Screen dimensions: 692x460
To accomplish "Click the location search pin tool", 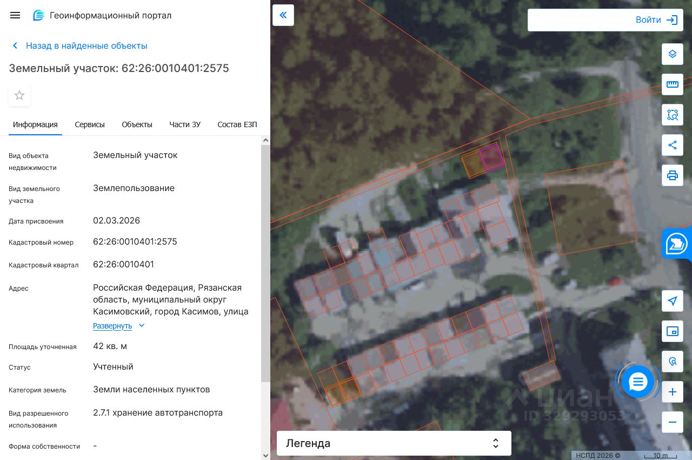I will 673,362.
